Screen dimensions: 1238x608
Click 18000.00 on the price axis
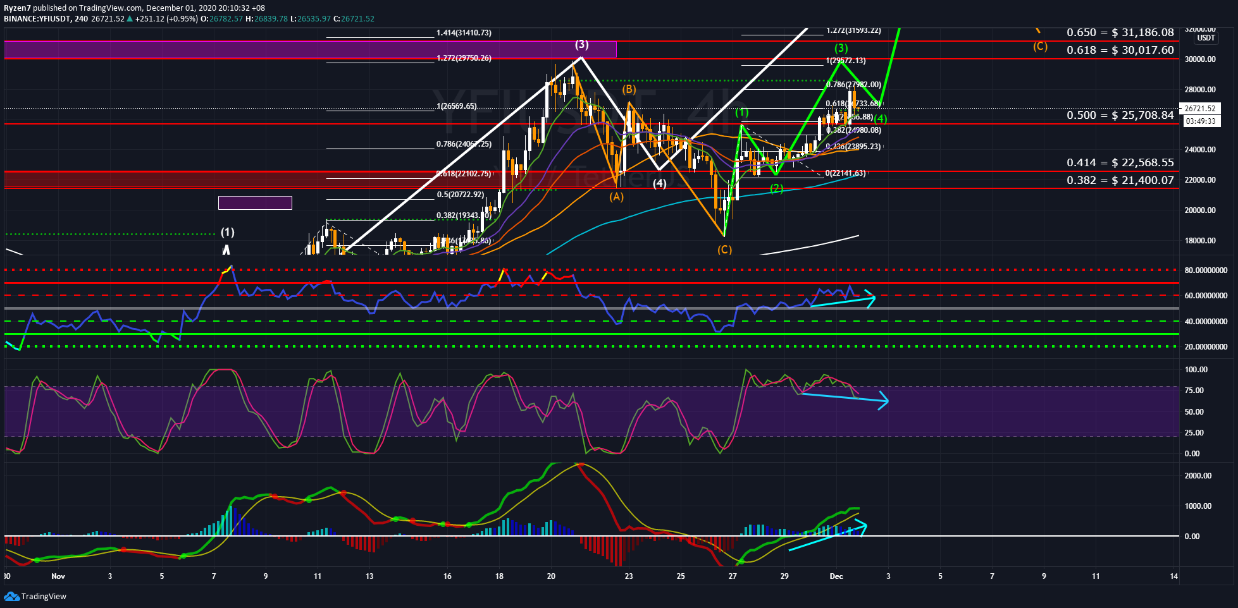coord(1200,241)
